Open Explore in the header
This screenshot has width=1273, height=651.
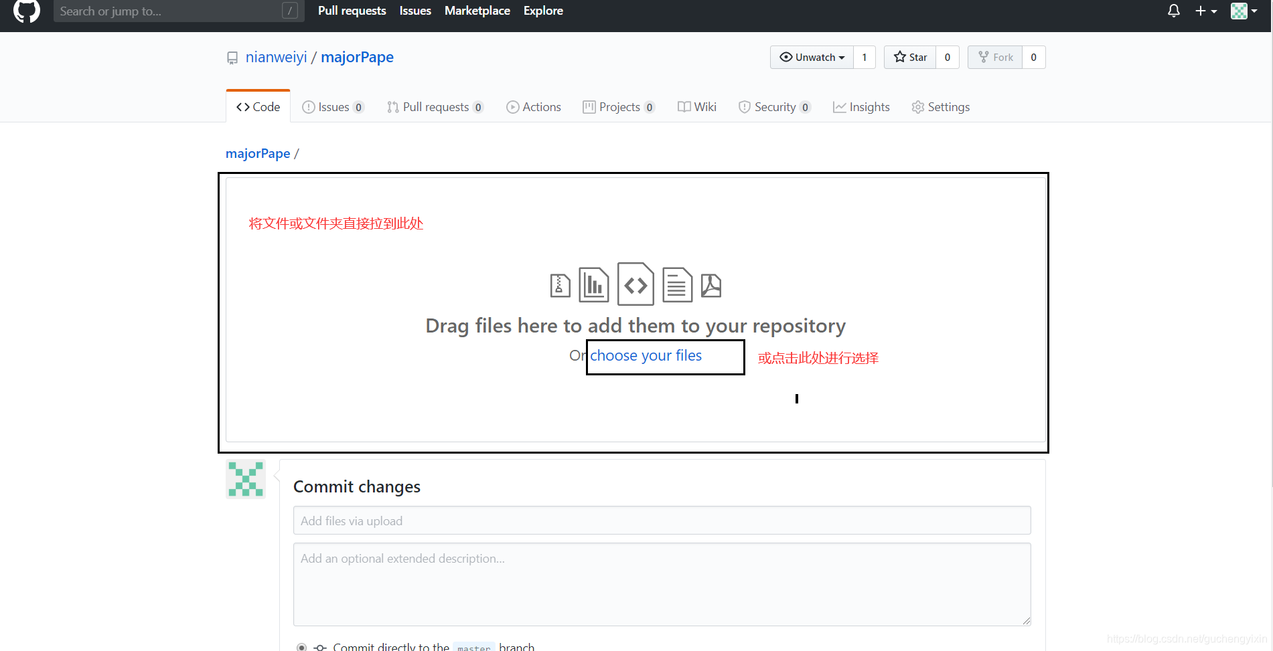[x=543, y=11]
